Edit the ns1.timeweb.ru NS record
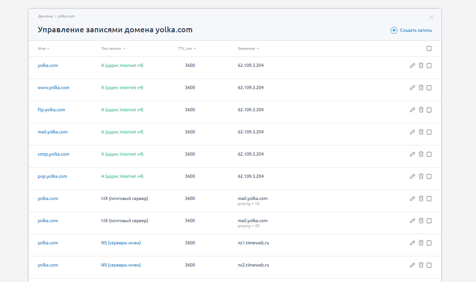The width and height of the screenshot is (476, 282). 412,243
